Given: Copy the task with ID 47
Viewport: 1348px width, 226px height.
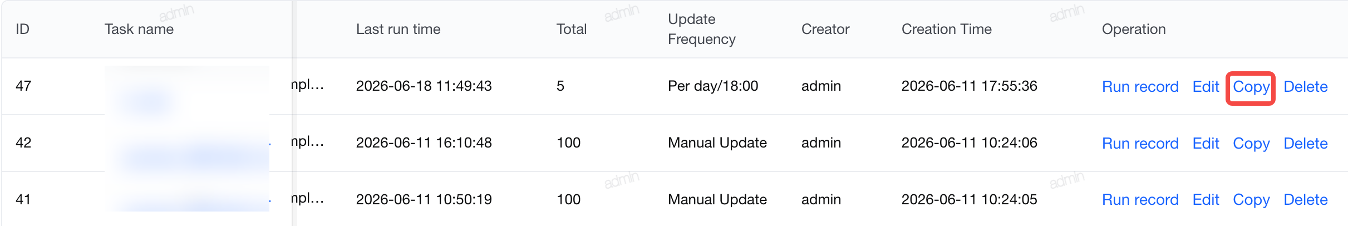Looking at the screenshot, I should coord(1251,87).
